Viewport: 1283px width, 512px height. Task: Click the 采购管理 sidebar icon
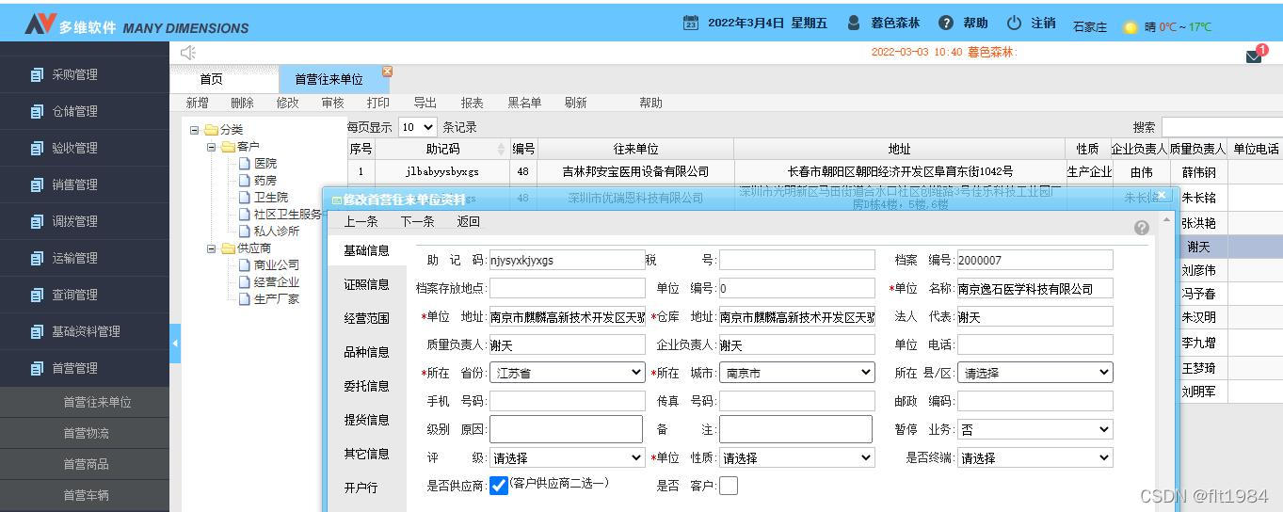37,74
